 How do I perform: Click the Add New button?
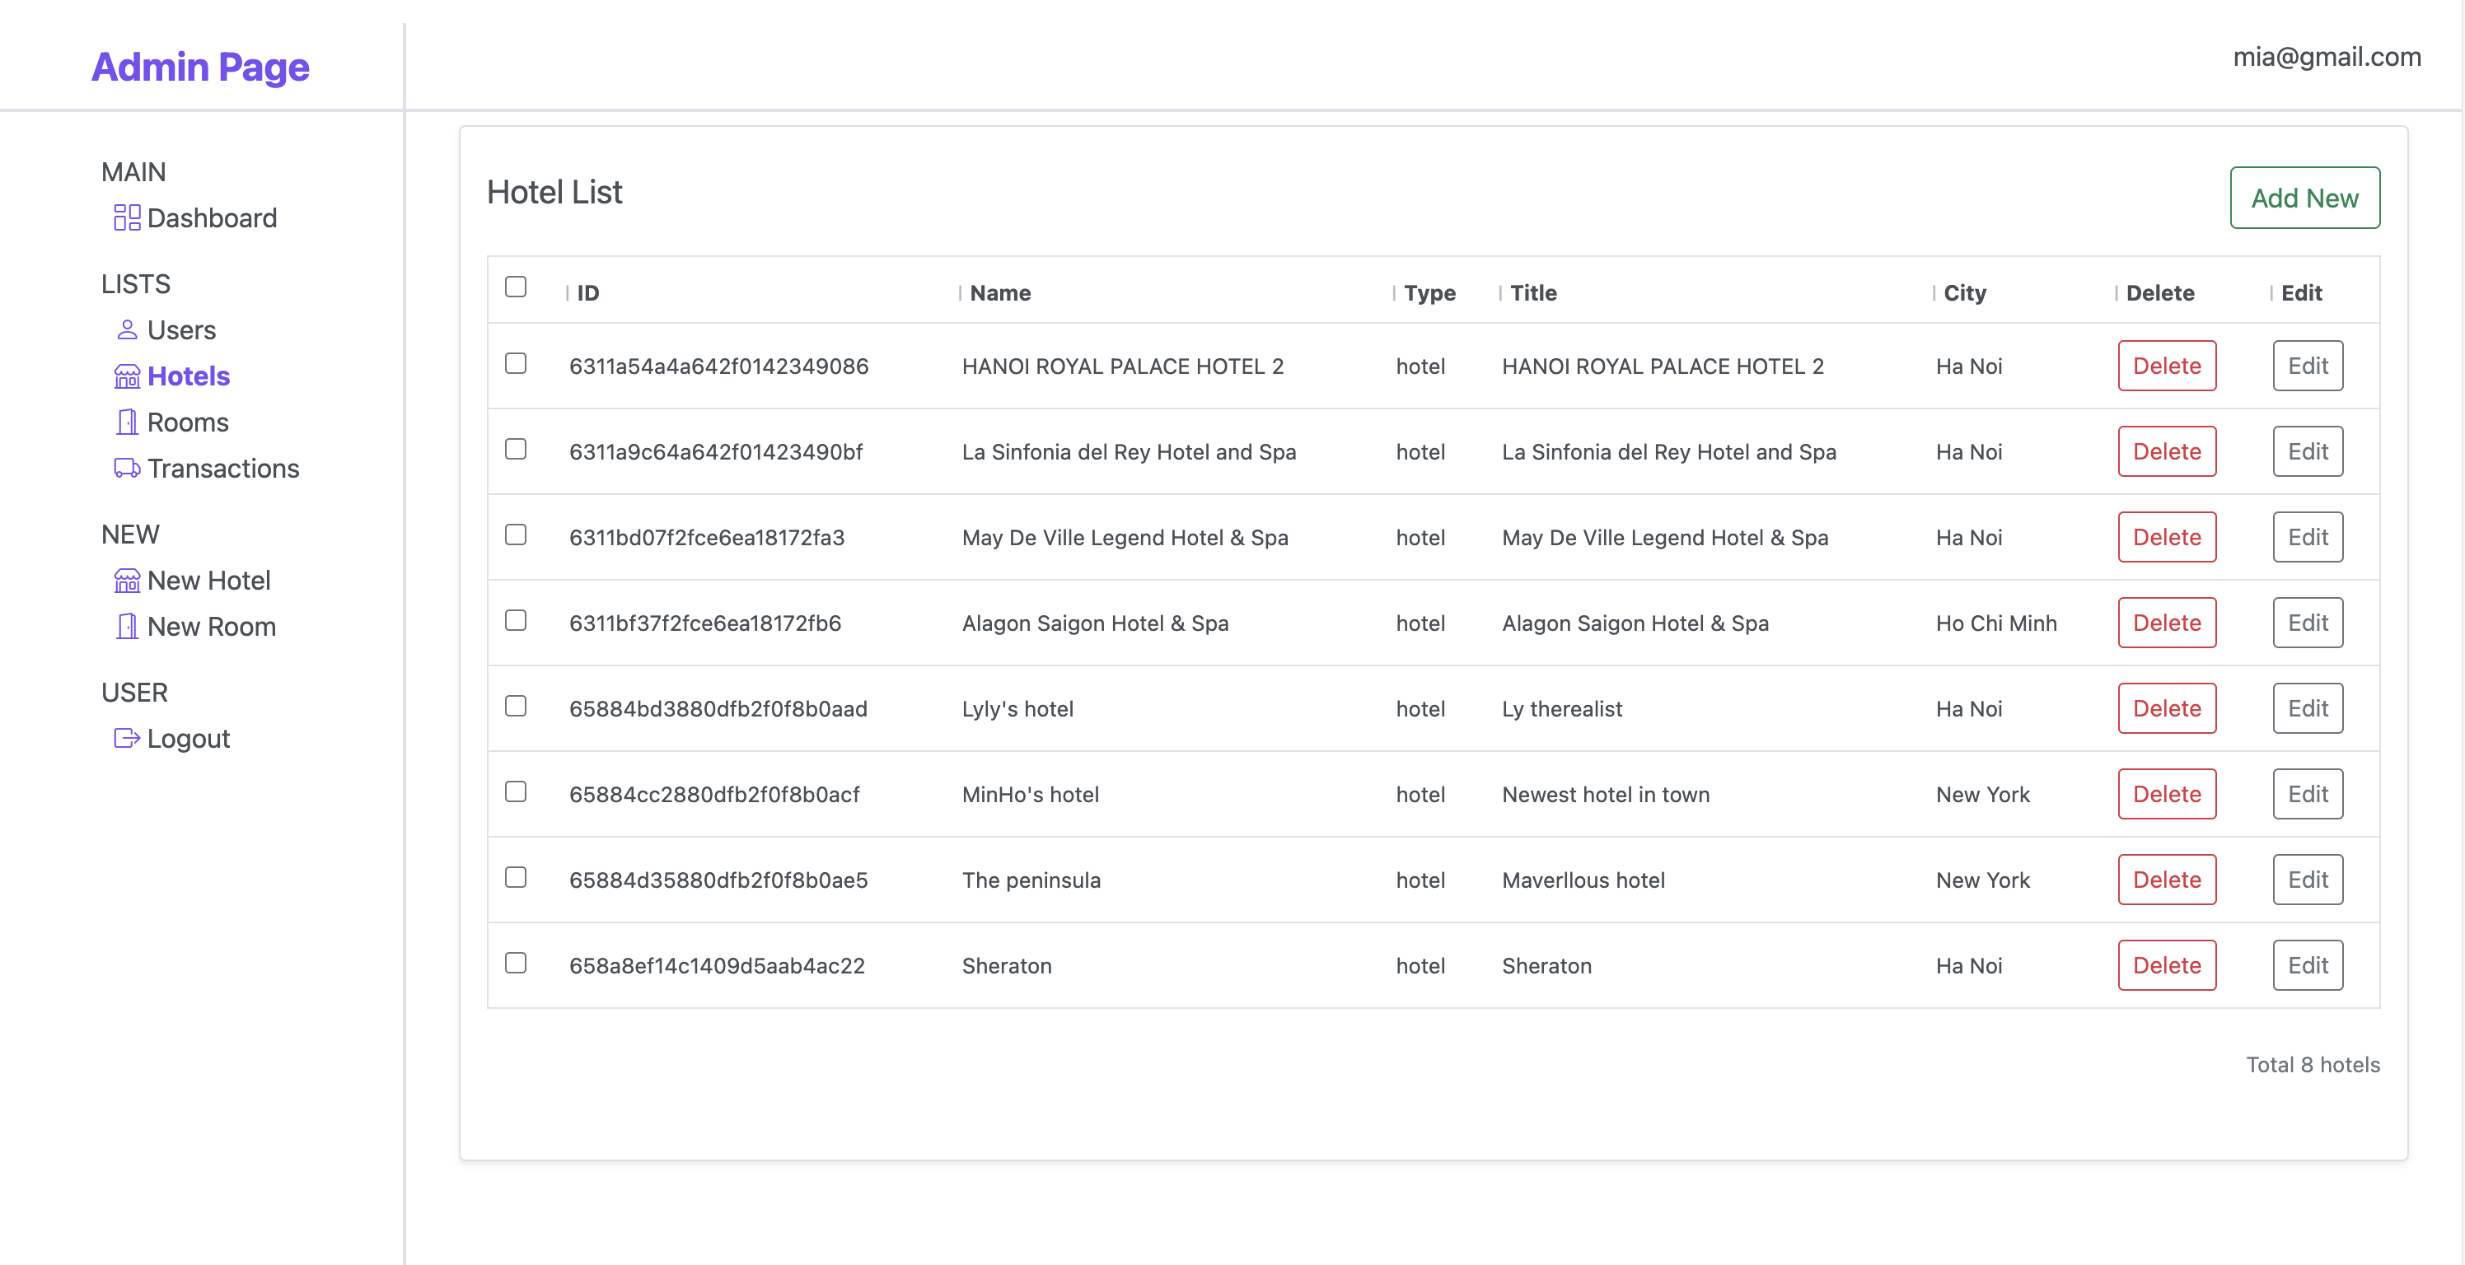2305,198
